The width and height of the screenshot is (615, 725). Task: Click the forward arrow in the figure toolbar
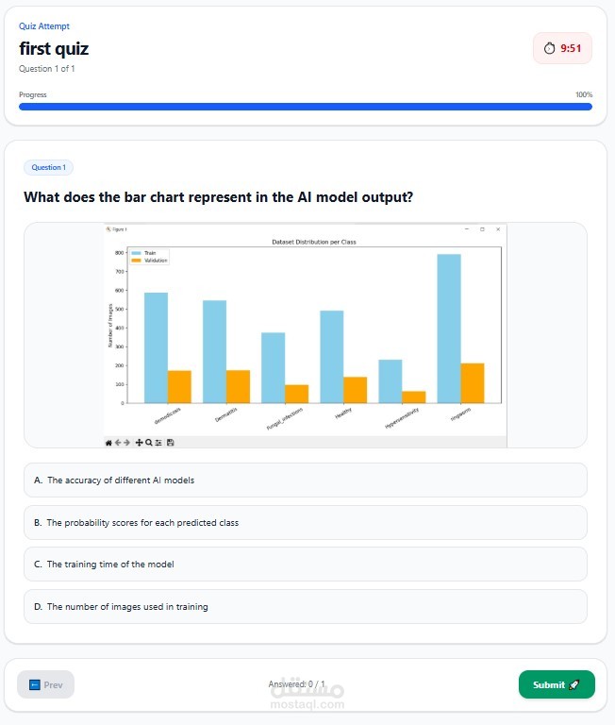click(127, 442)
